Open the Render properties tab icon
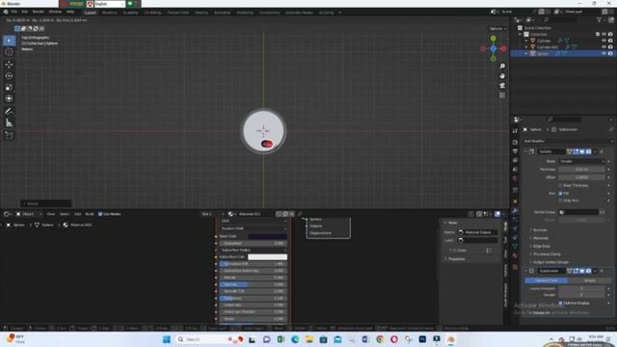 (x=515, y=142)
